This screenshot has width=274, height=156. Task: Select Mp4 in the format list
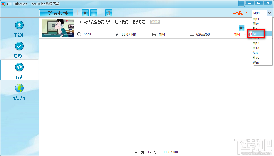tap(262, 19)
